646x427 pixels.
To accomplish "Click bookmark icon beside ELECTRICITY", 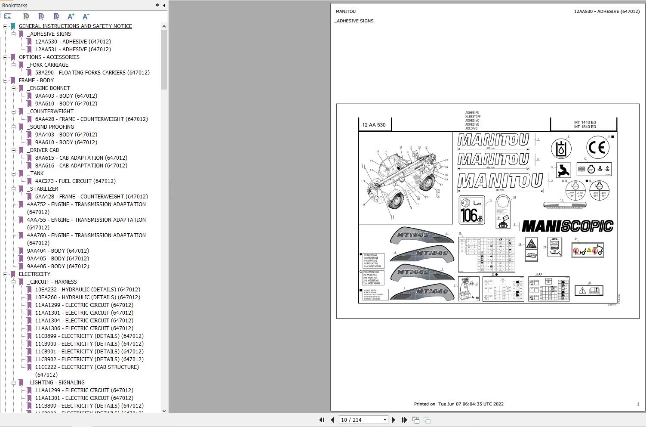I will click(x=13, y=274).
